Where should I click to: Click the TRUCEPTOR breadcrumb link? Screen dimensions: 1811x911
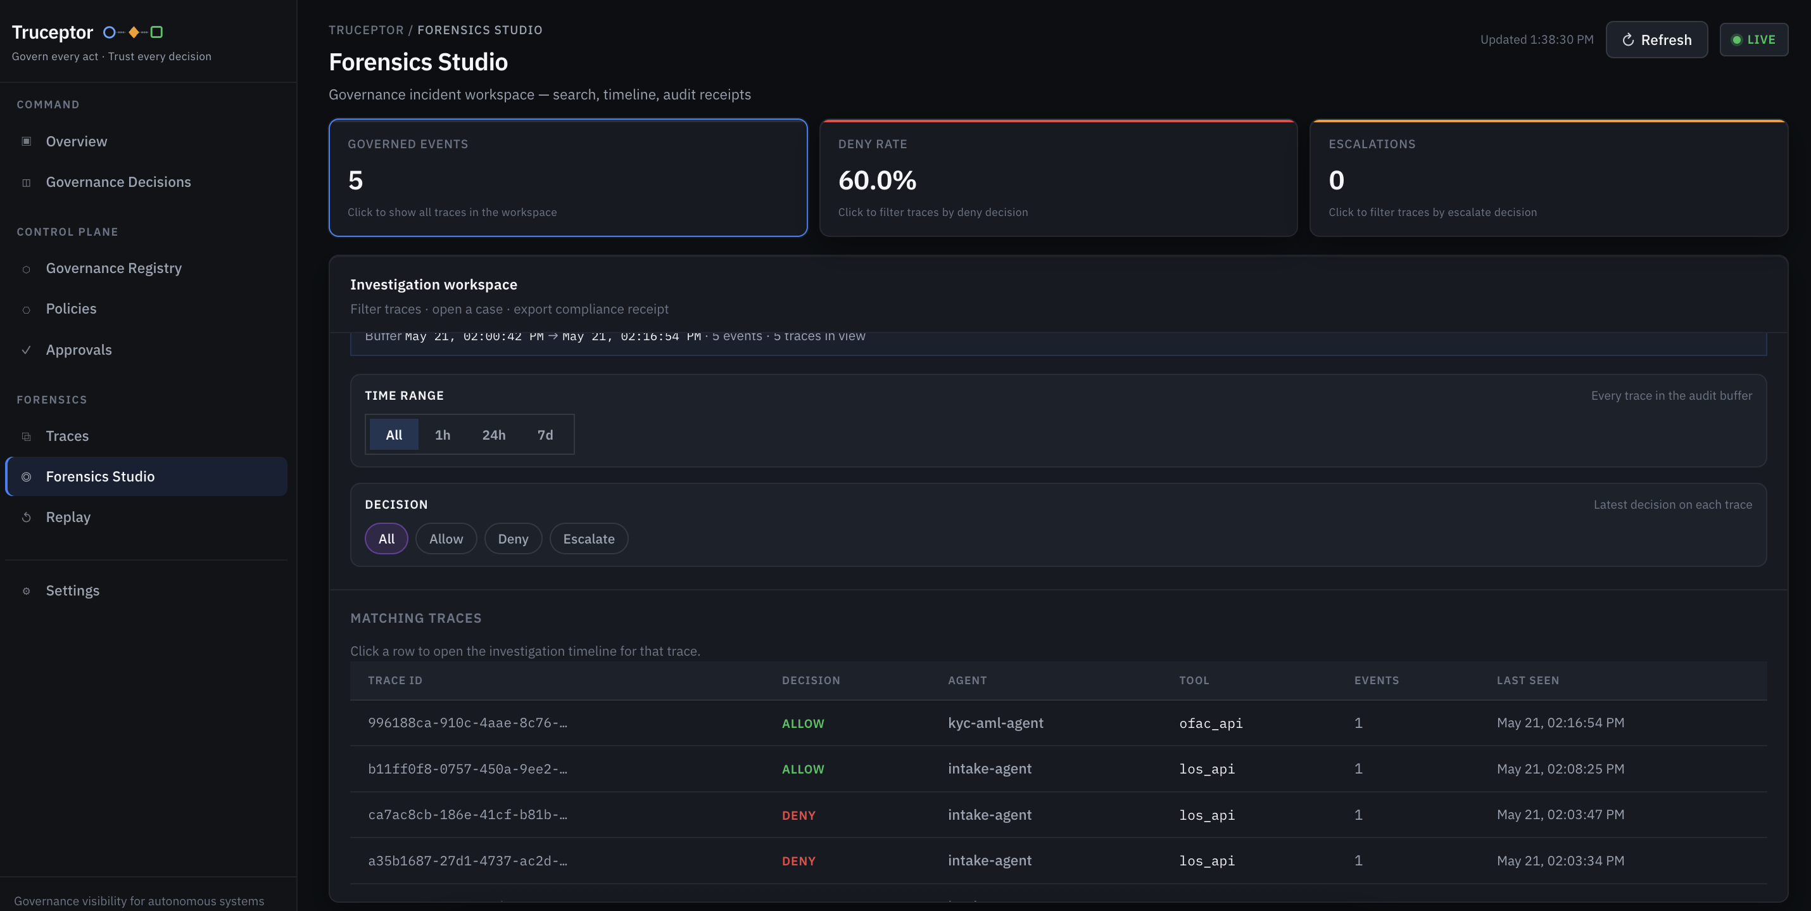[x=366, y=30]
